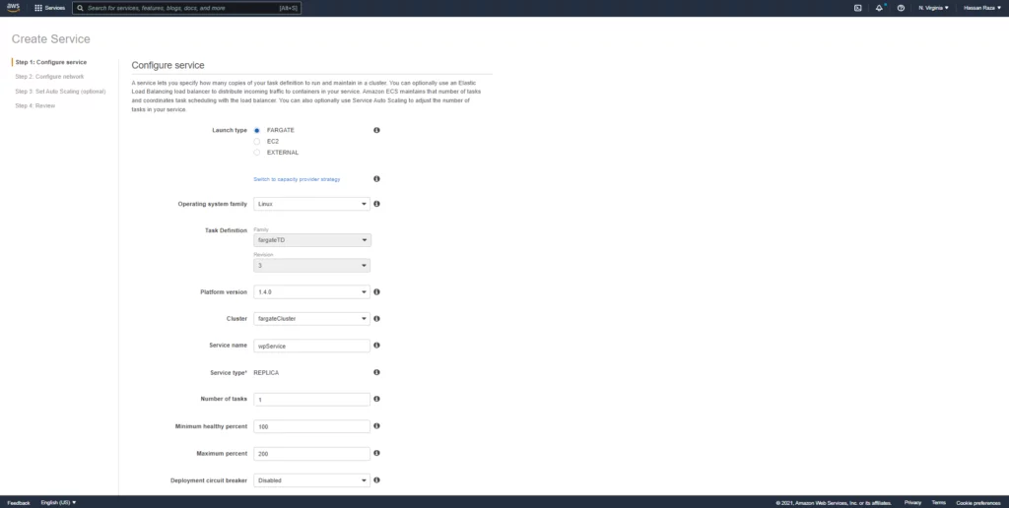Show info for Operating system family
Screen dimensions: 1009x508
coord(376,204)
